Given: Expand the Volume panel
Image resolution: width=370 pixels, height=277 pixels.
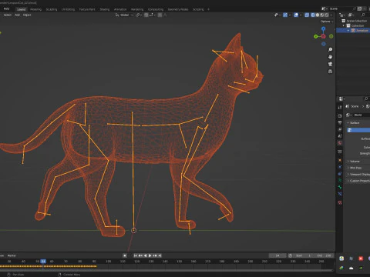Looking at the screenshot, I should click(x=355, y=162).
